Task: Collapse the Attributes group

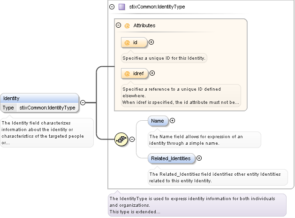Action: (x=118, y=25)
